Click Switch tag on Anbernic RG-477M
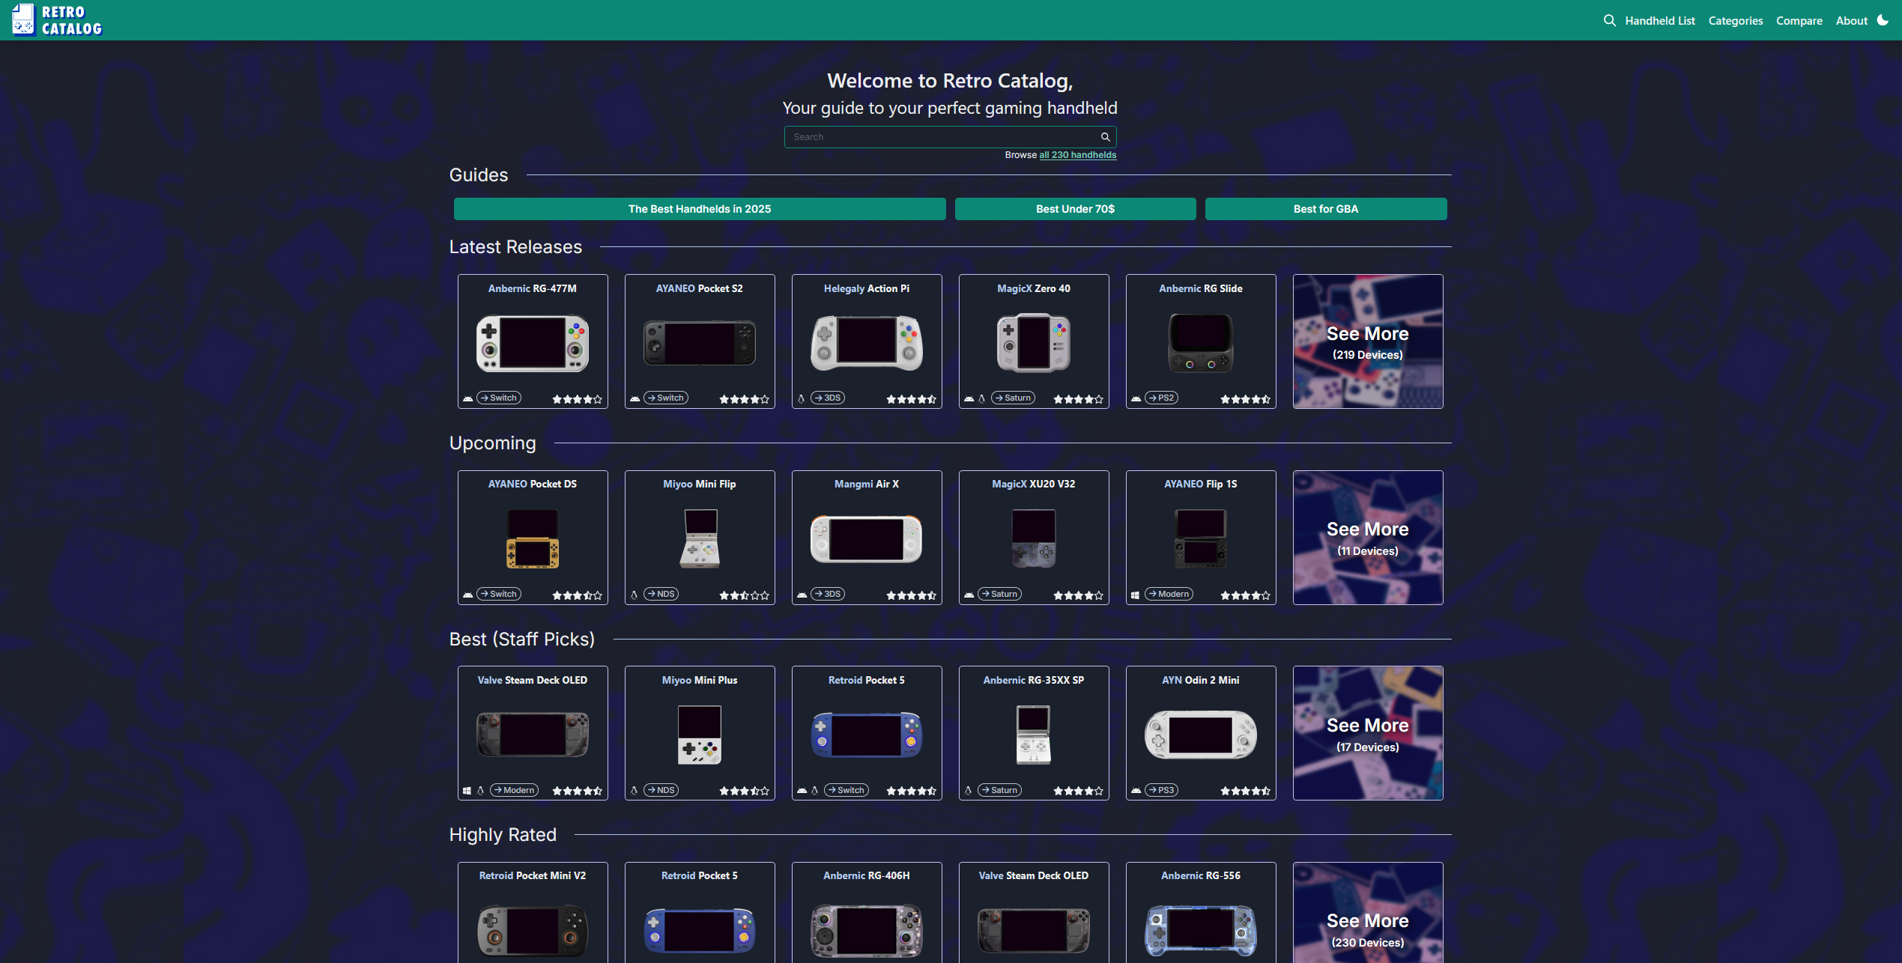 499,398
